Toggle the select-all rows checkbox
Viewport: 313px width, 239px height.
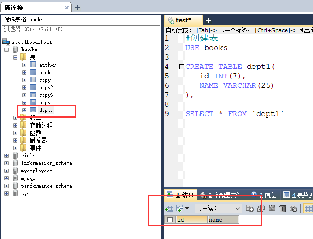170,220
